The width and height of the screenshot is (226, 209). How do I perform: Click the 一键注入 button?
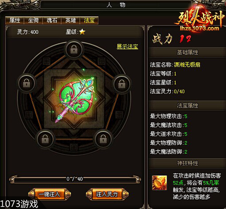click(49, 194)
